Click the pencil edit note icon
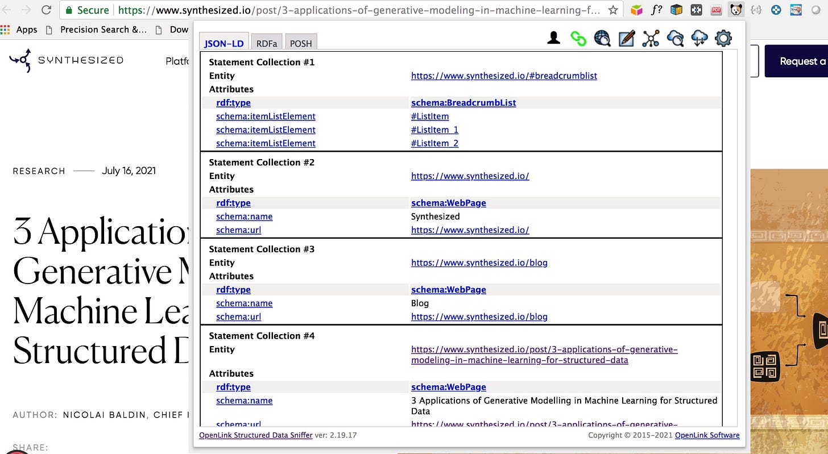This screenshot has width=828, height=454. (626, 38)
